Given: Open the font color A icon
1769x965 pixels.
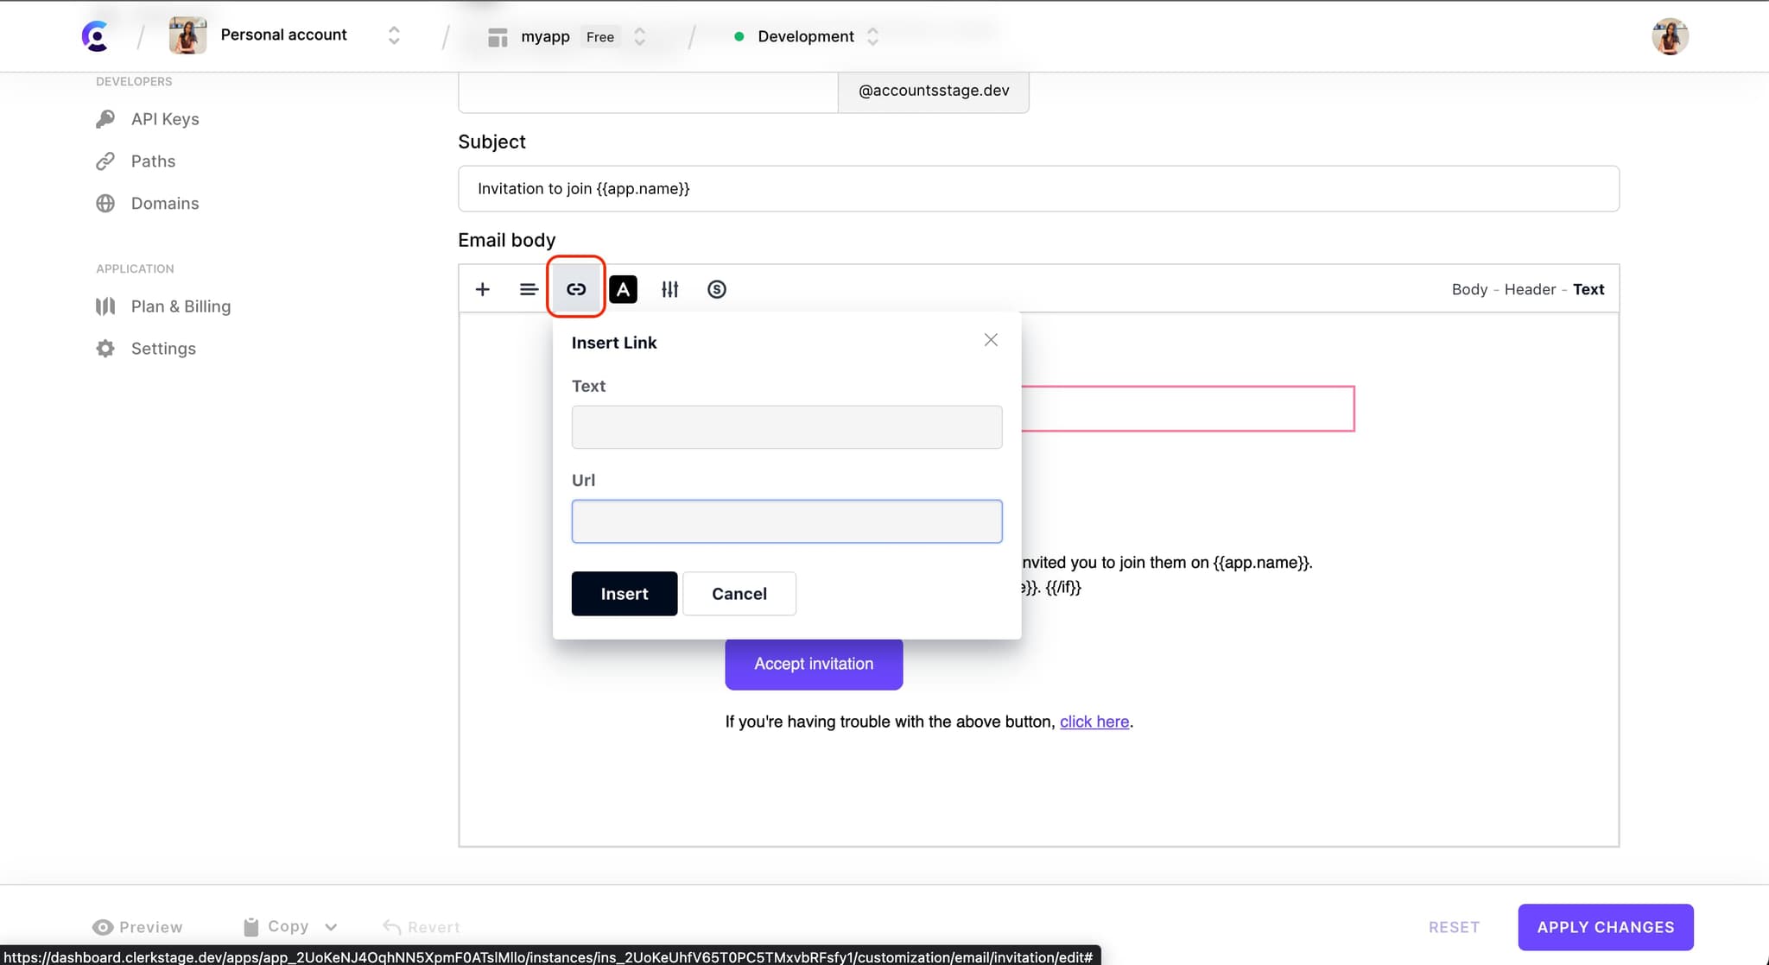Looking at the screenshot, I should (x=623, y=289).
